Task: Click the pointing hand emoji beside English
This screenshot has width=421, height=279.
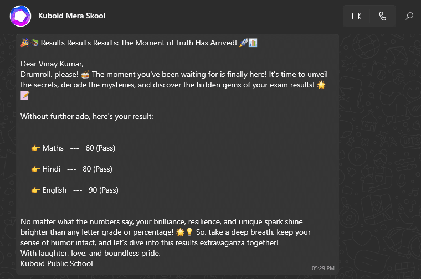Action: [x=35, y=190]
